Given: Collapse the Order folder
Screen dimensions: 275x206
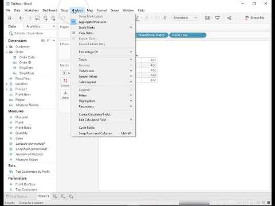Looking at the screenshot, I should point(7,52).
